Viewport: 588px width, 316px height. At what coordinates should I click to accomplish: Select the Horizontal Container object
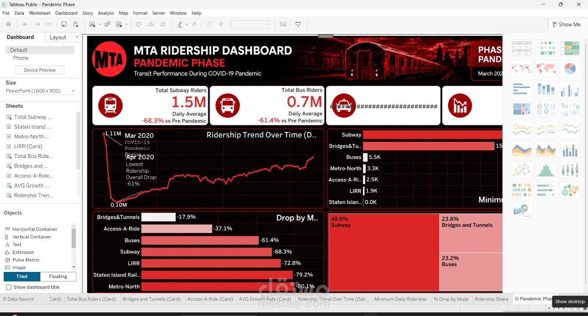coord(31,229)
